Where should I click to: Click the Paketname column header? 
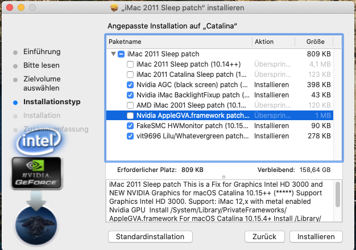tap(179, 42)
